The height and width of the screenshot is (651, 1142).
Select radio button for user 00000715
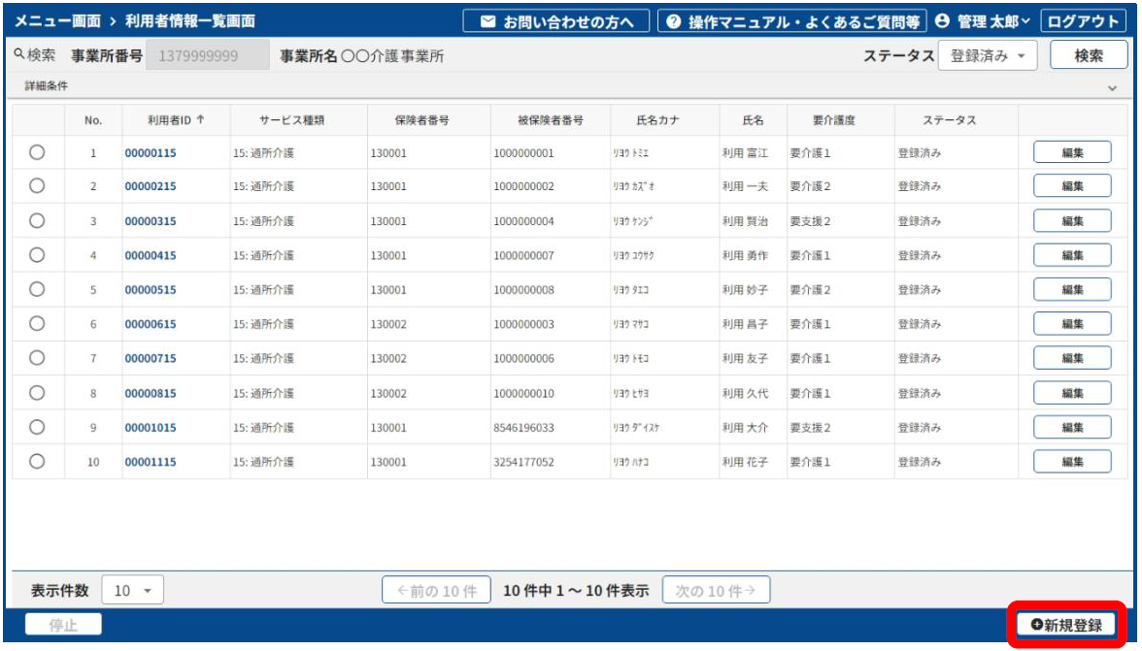(x=37, y=357)
